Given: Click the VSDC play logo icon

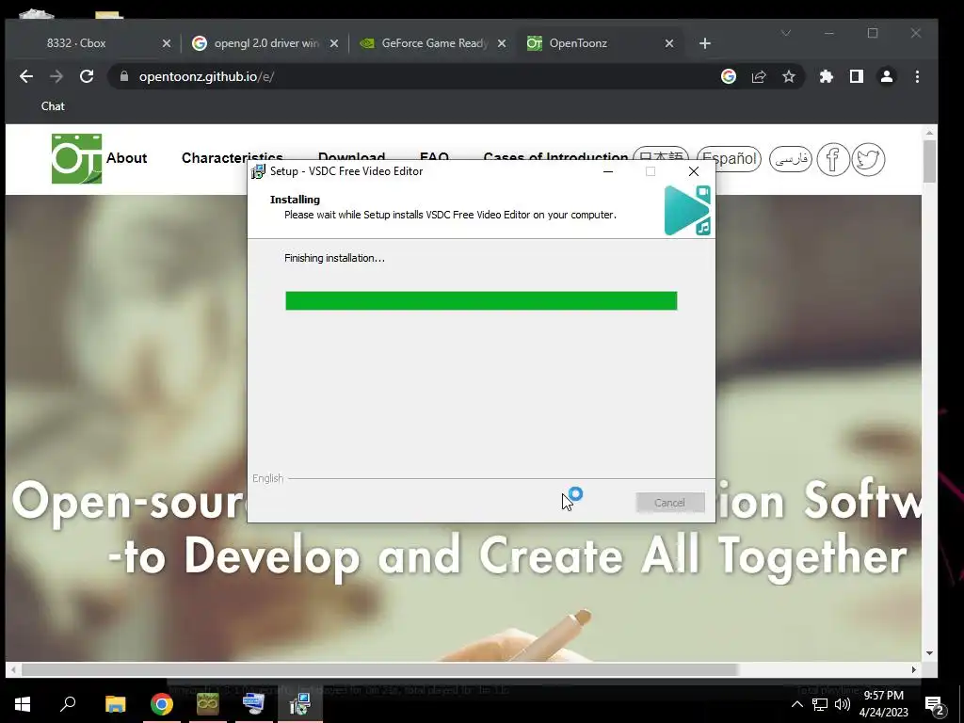Looking at the screenshot, I should 687,210.
